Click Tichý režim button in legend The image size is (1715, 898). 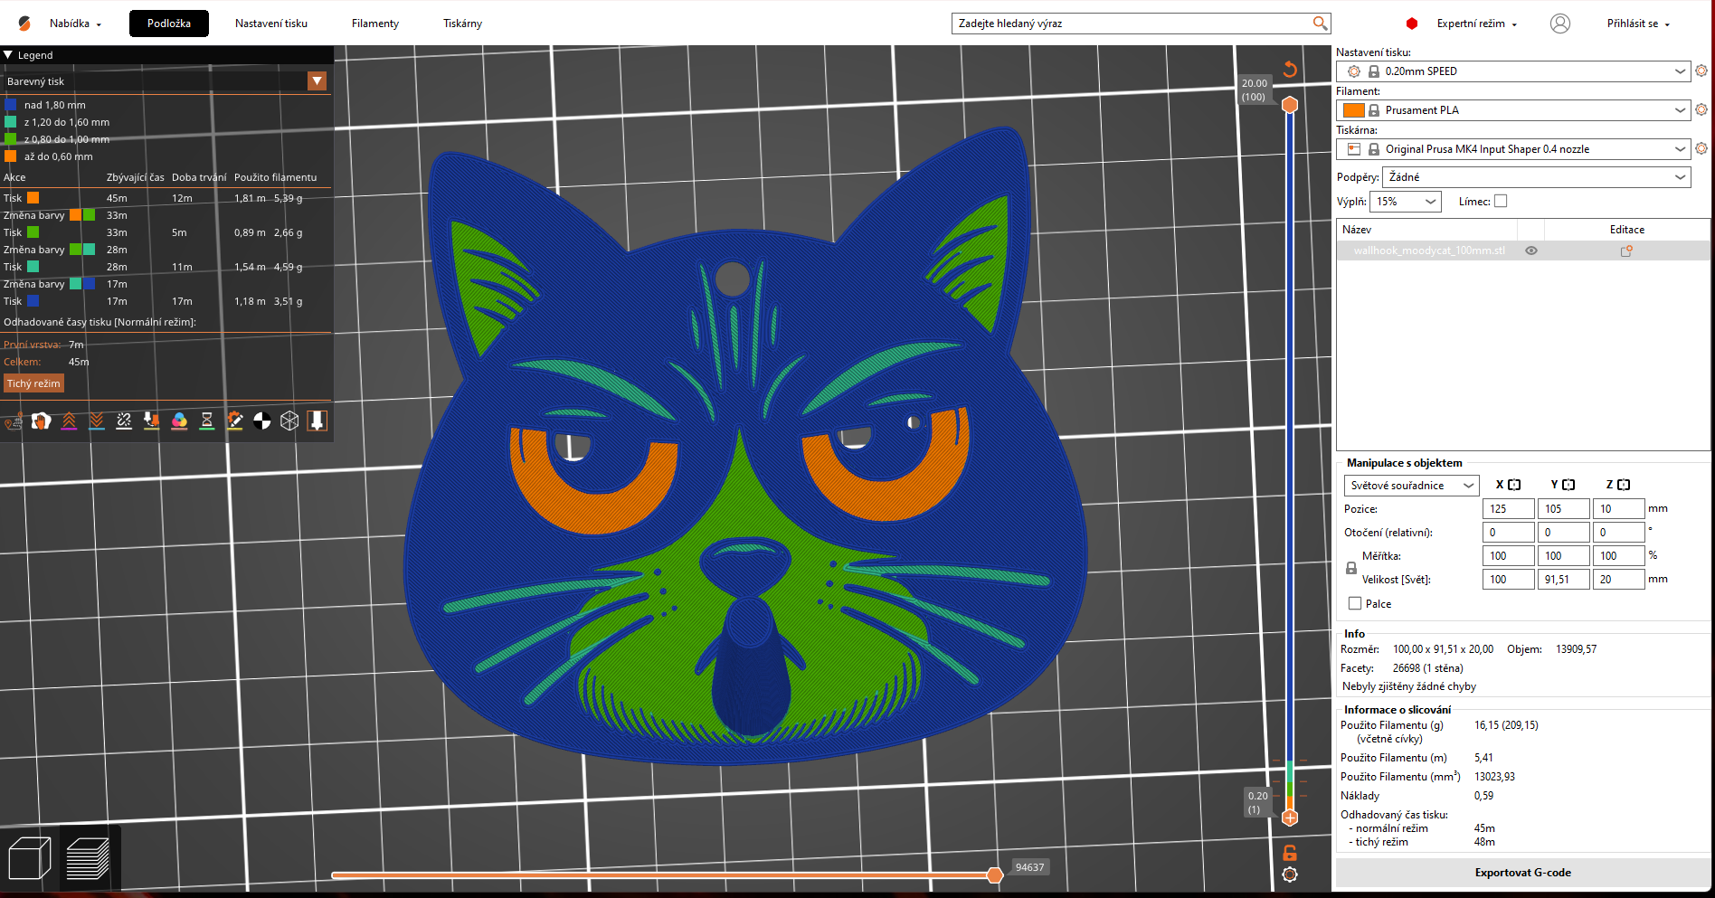[33, 383]
